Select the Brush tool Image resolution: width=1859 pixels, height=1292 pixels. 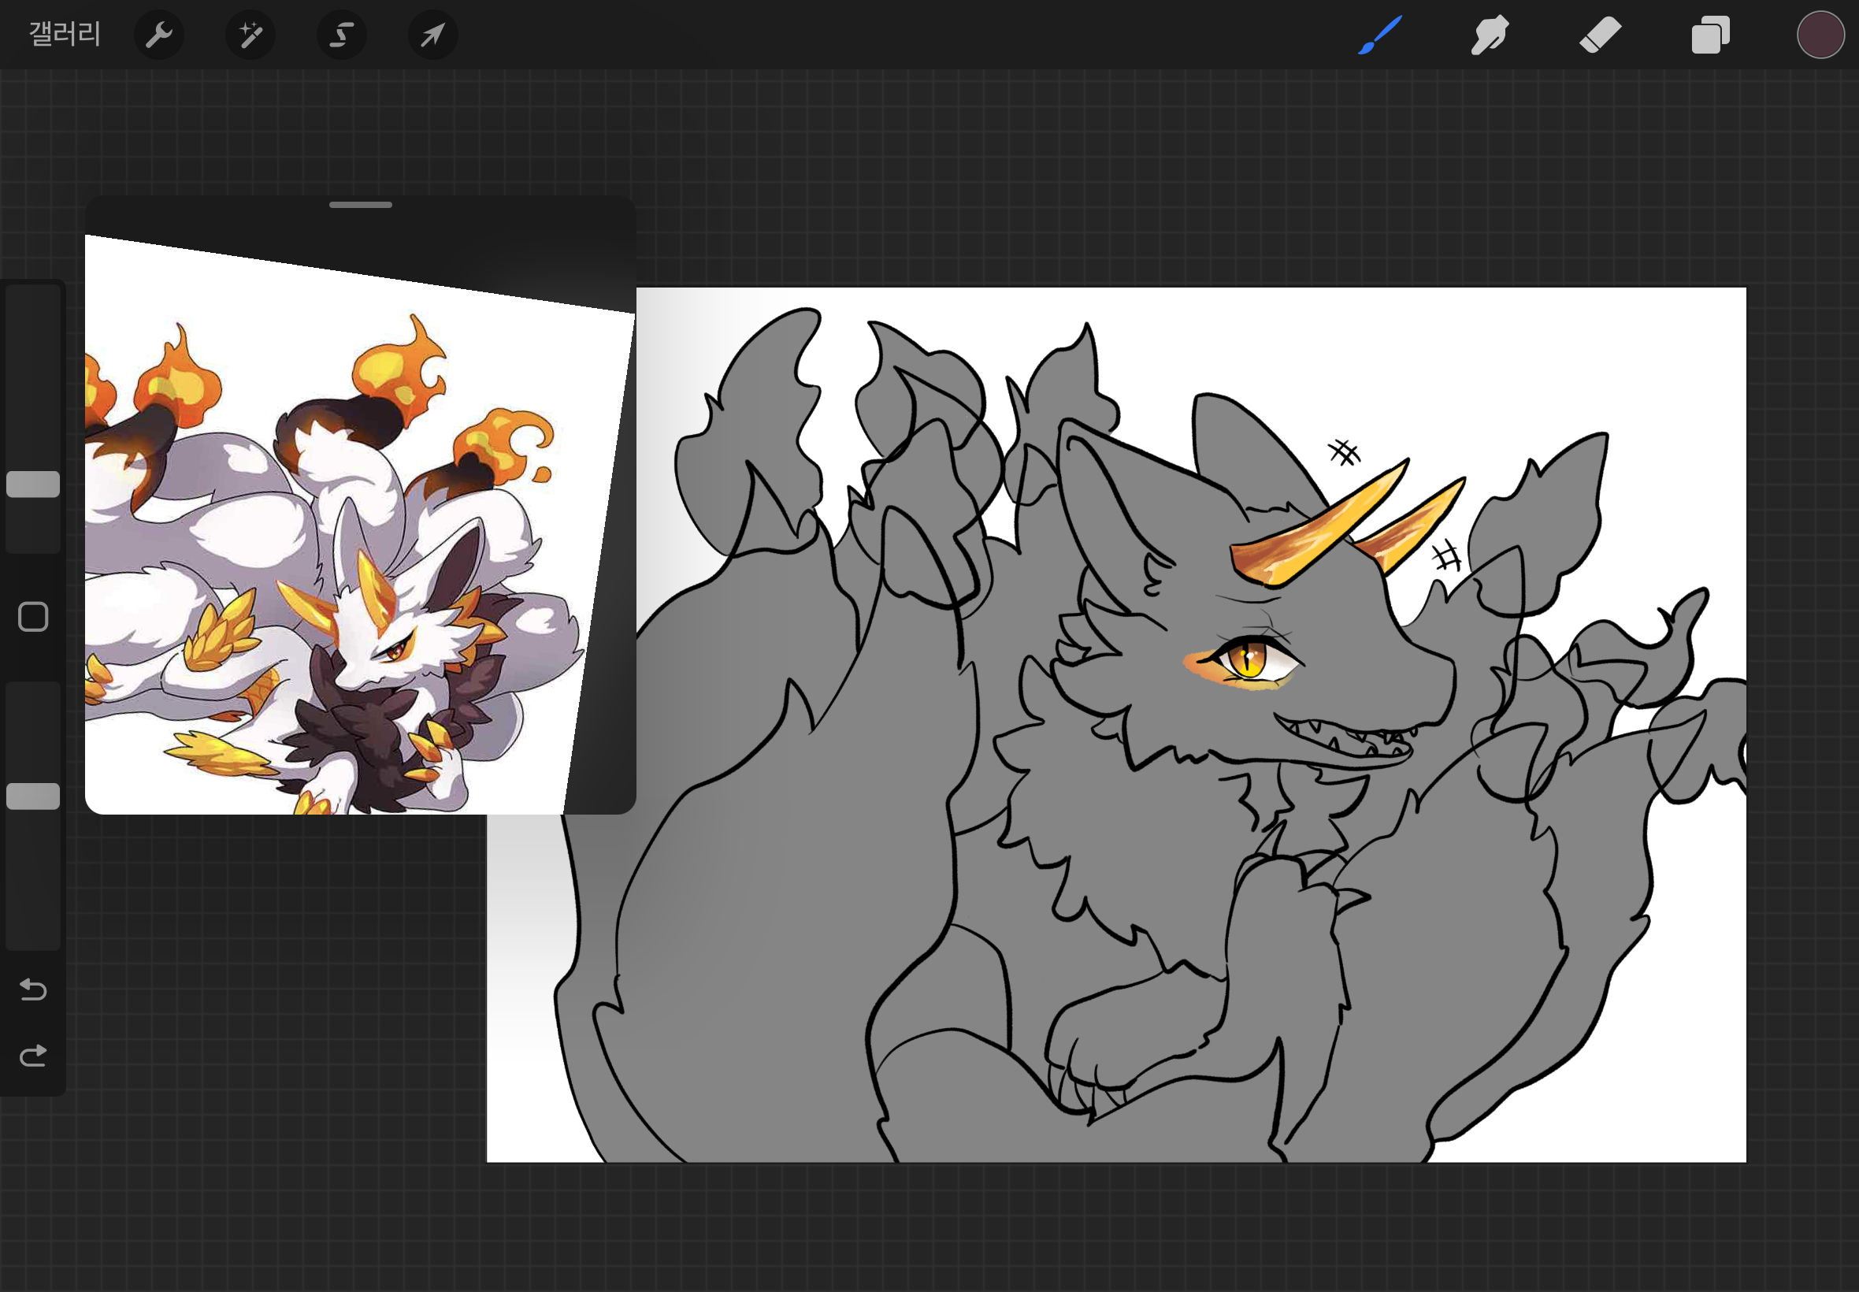click(1379, 35)
